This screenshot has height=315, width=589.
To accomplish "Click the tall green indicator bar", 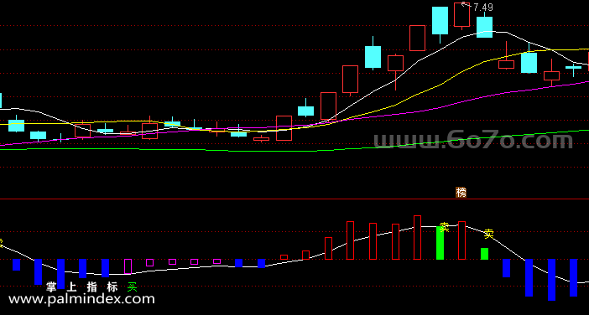I will coord(440,243).
